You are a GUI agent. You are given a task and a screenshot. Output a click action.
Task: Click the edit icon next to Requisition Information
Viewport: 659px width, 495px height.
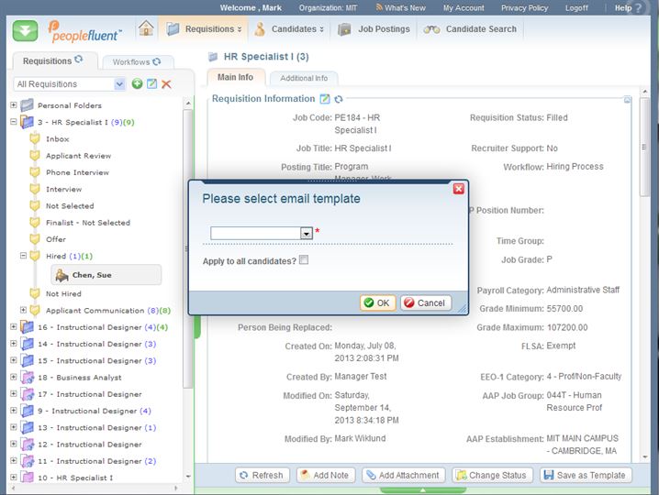pos(325,99)
